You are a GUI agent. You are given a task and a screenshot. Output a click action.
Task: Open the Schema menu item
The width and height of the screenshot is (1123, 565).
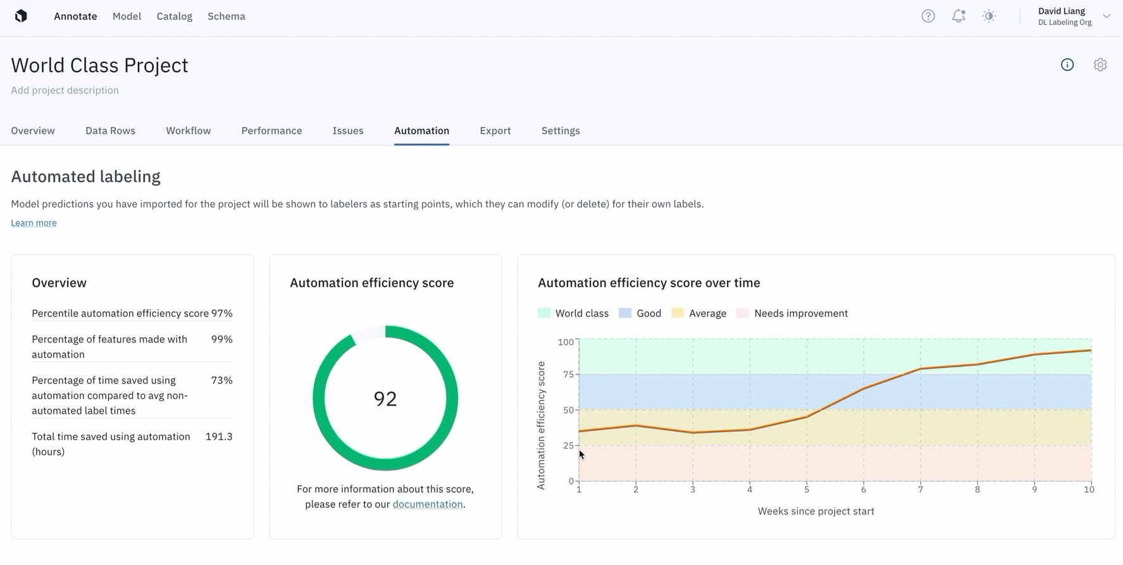point(226,16)
